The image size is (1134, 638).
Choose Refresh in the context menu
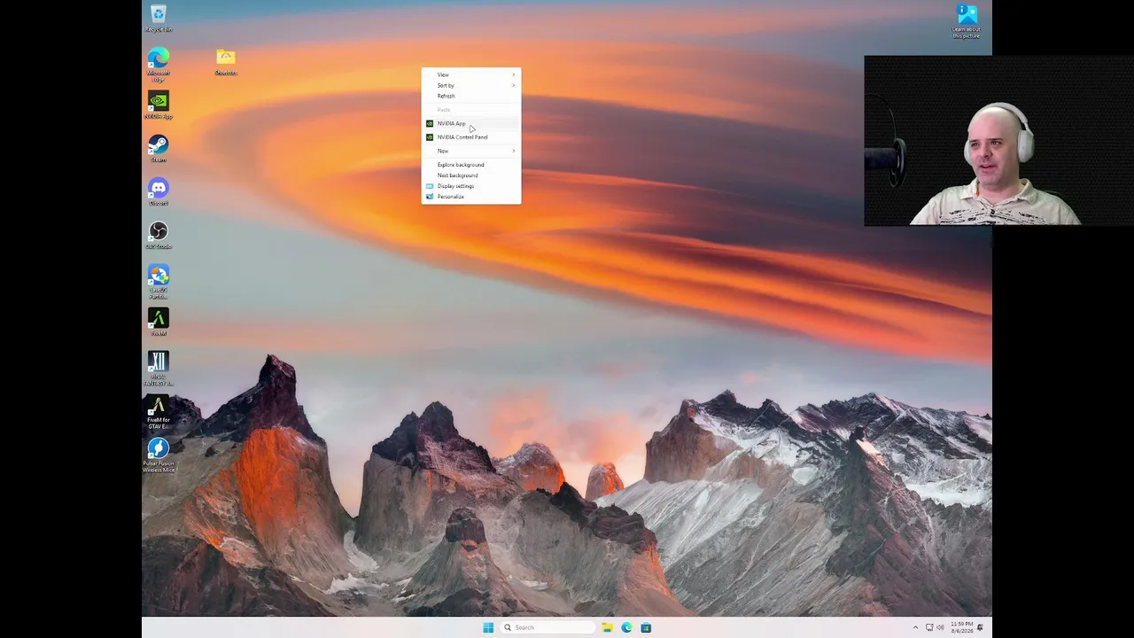(x=471, y=96)
